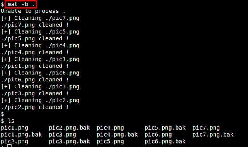Select pic7.png.bak filename
The height and width of the screenshot is (147, 248).
(x=213, y=135)
